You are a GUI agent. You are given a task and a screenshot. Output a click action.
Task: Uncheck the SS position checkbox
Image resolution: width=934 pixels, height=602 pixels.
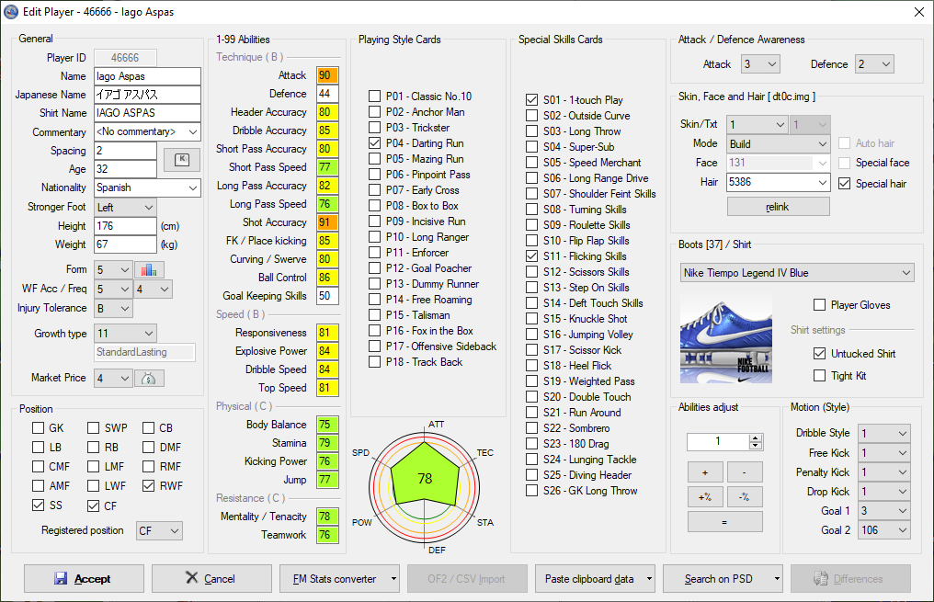38,505
